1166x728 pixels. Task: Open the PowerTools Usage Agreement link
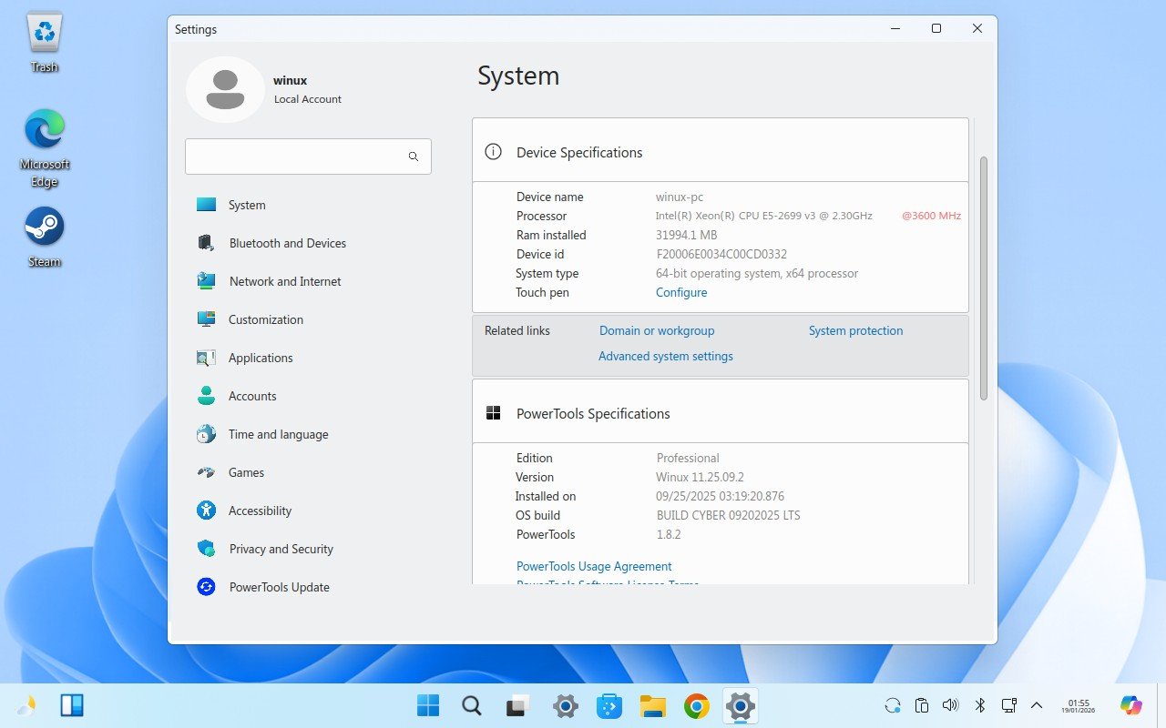pos(594,566)
